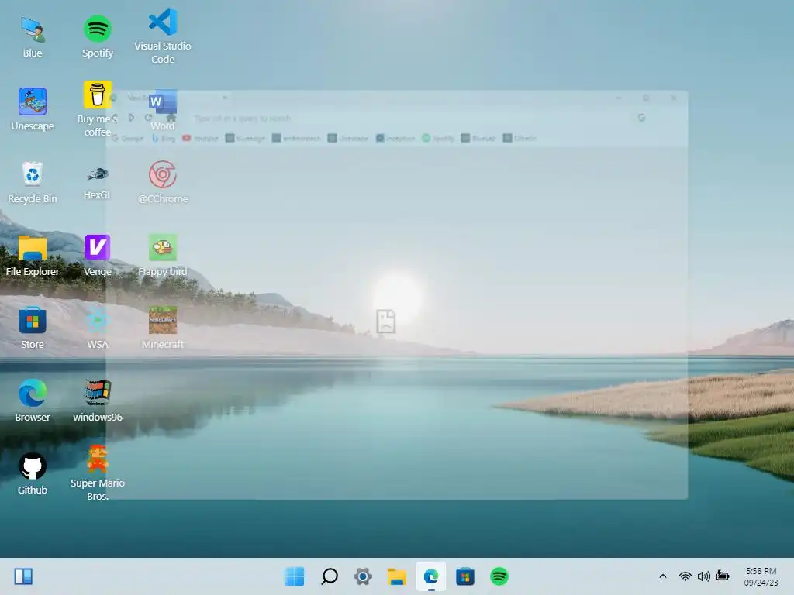Open the Minecraft desktop shortcut
Viewport: 794px width, 595px height.
pyautogui.click(x=163, y=328)
